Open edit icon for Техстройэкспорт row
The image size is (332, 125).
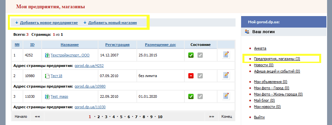[x=226, y=55]
